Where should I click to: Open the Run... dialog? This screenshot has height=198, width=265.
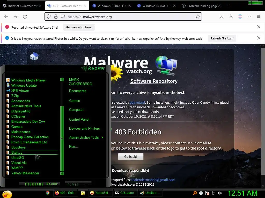click(73, 147)
